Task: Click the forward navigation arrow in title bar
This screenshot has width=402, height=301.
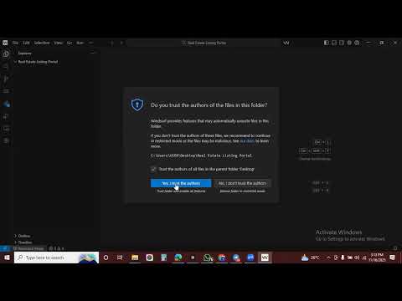Action: point(121,43)
